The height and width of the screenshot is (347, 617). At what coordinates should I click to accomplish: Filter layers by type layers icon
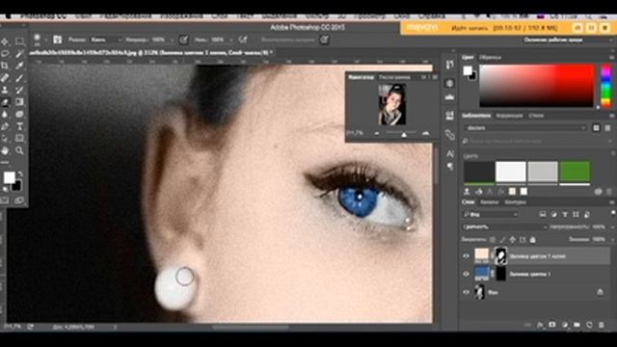click(x=565, y=214)
